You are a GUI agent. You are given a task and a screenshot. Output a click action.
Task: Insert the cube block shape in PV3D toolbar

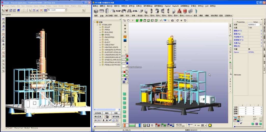96,11
